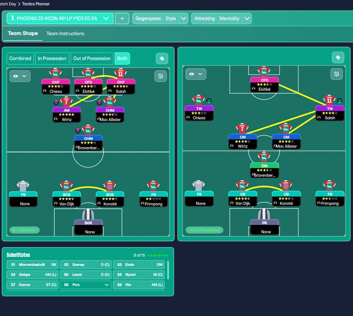Click the diamond icon button above the in-possession pitch
Viewport: 353px width, 316px height.
coord(162,58)
